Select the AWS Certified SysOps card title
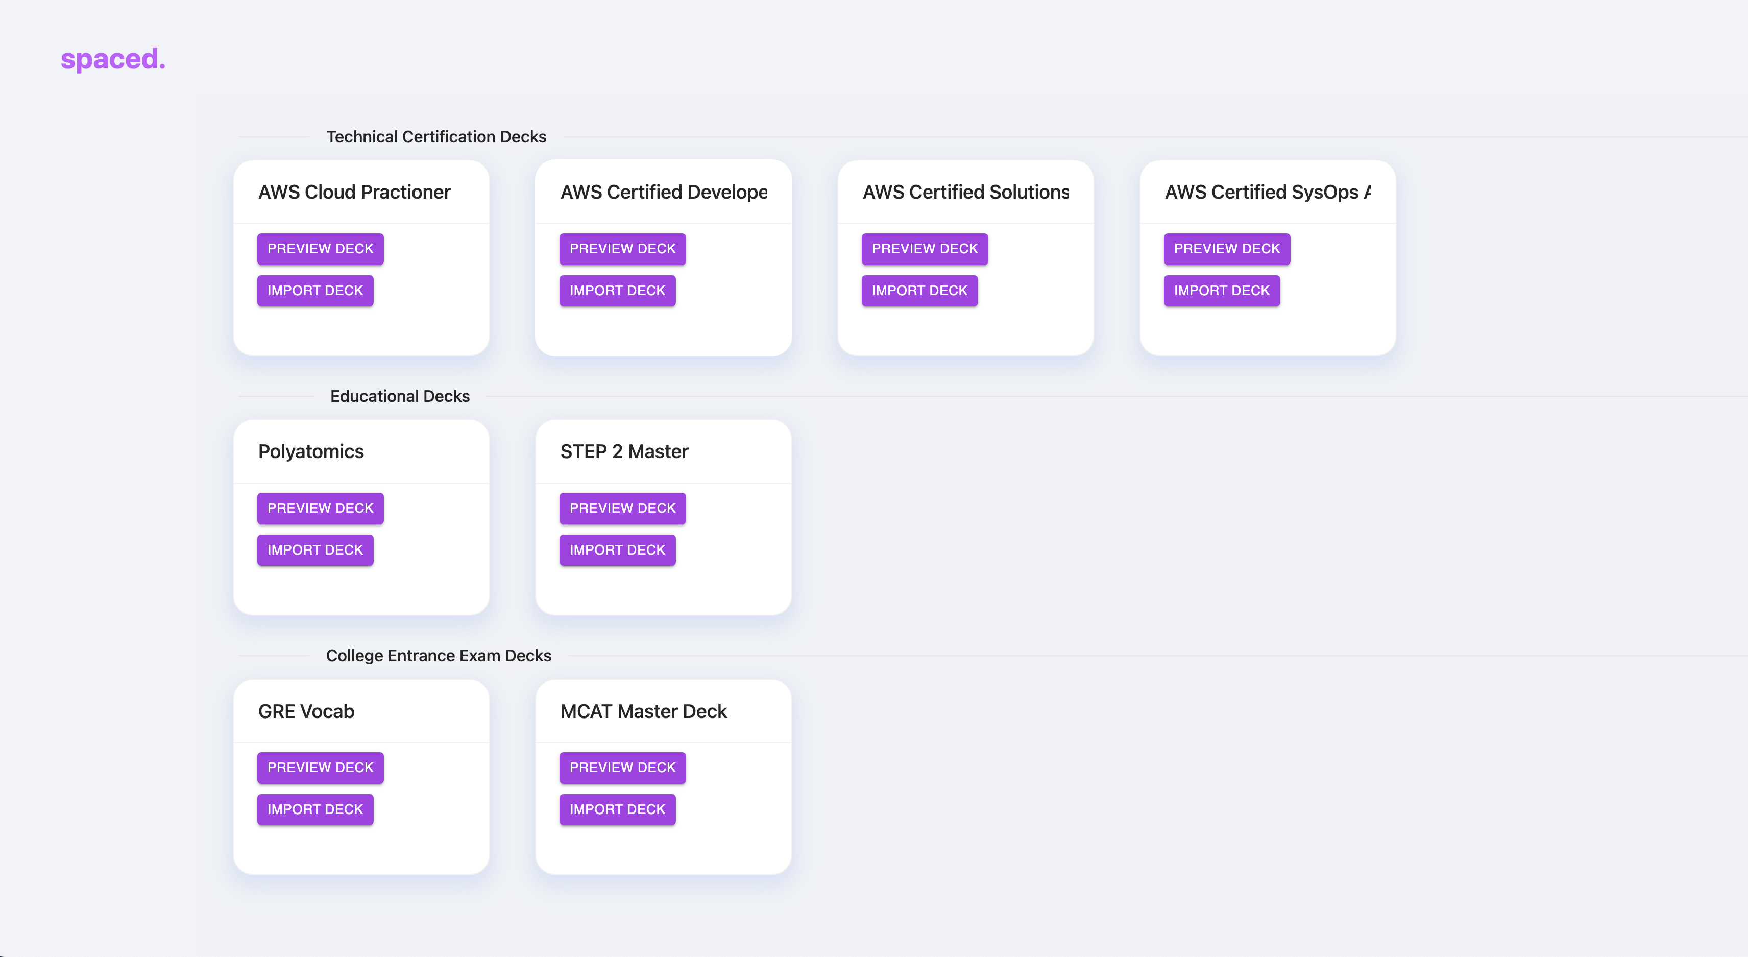The width and height of the screenshot is (1748, 957). pos(1268,192)
